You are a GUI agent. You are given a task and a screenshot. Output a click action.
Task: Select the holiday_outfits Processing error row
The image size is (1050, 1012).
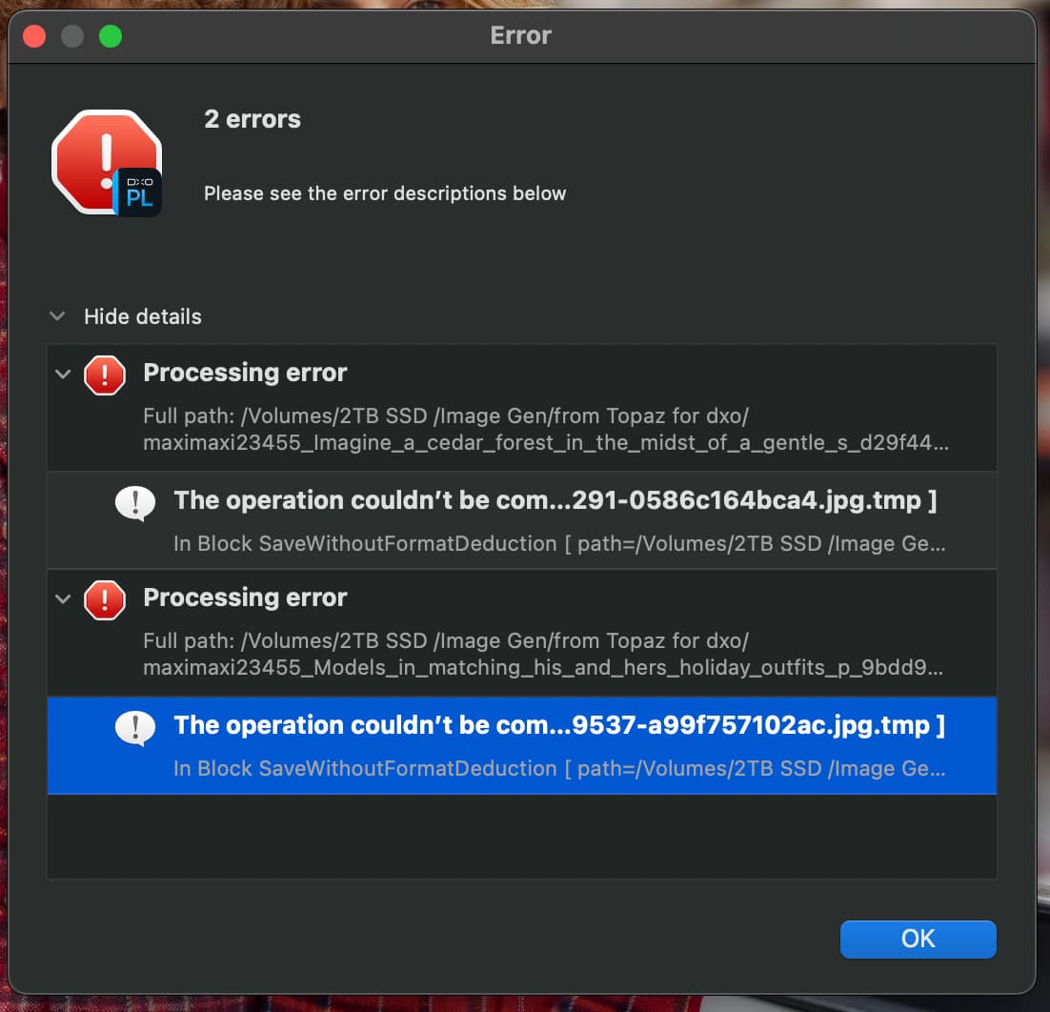[522, 633]
